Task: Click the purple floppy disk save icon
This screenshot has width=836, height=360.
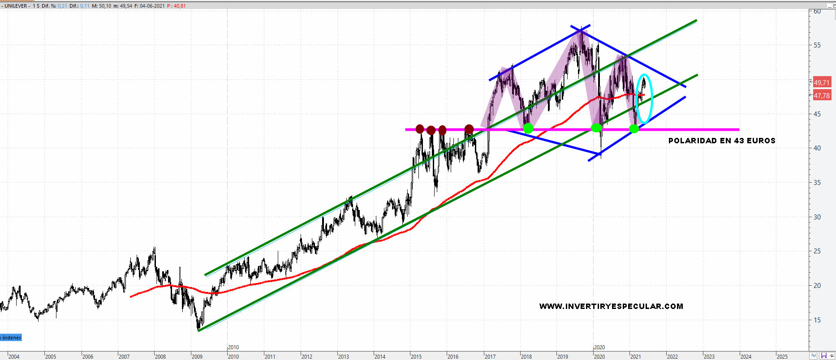Action: click(823, 356)
